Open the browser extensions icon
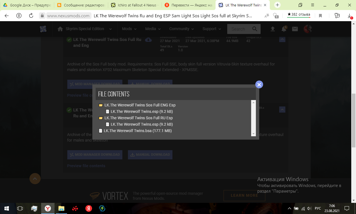Viewport: 356px width, 214px height. [337, 16]
